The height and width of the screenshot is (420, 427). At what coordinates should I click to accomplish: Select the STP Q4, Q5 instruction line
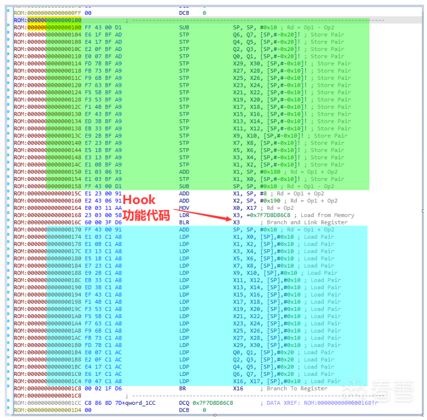[x=179, y=42]
